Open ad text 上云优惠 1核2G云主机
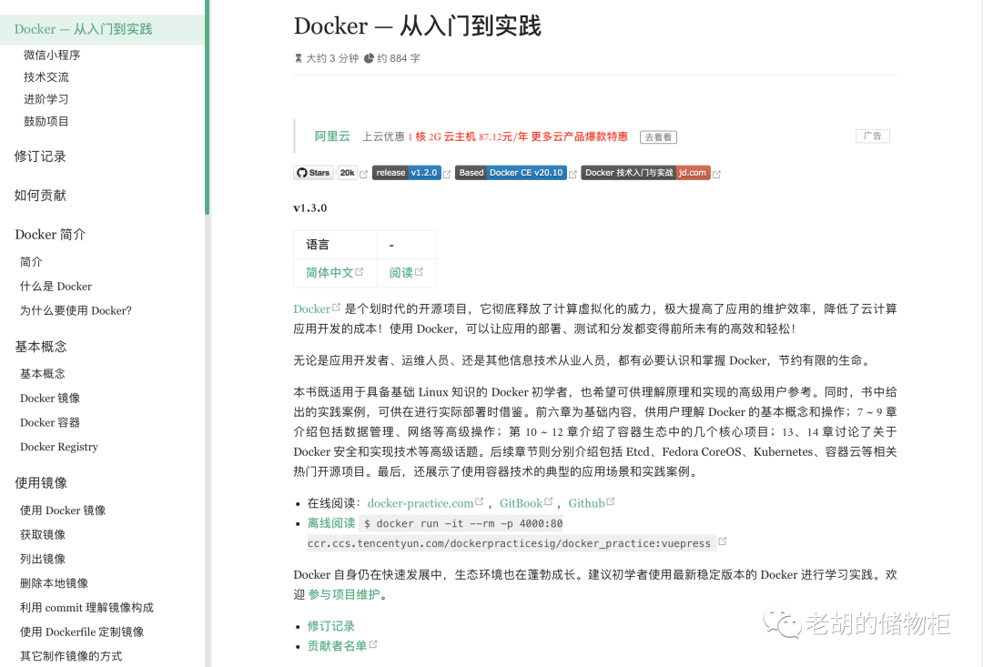This screenshot has height=667, width=983. pos(495,136)
